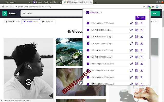Open the Chrome profile avatar
The height and width of the screenshot is (102, 164).
[157, 7]
